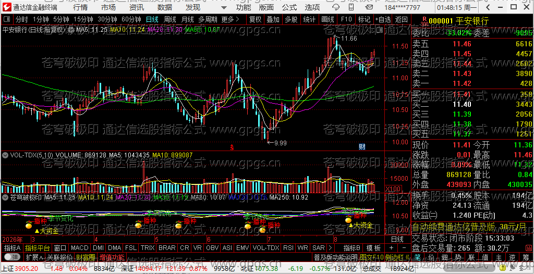Select the BRAR indicator tab
The width and height of the screenshot is (534, 274).
point(167,247)
